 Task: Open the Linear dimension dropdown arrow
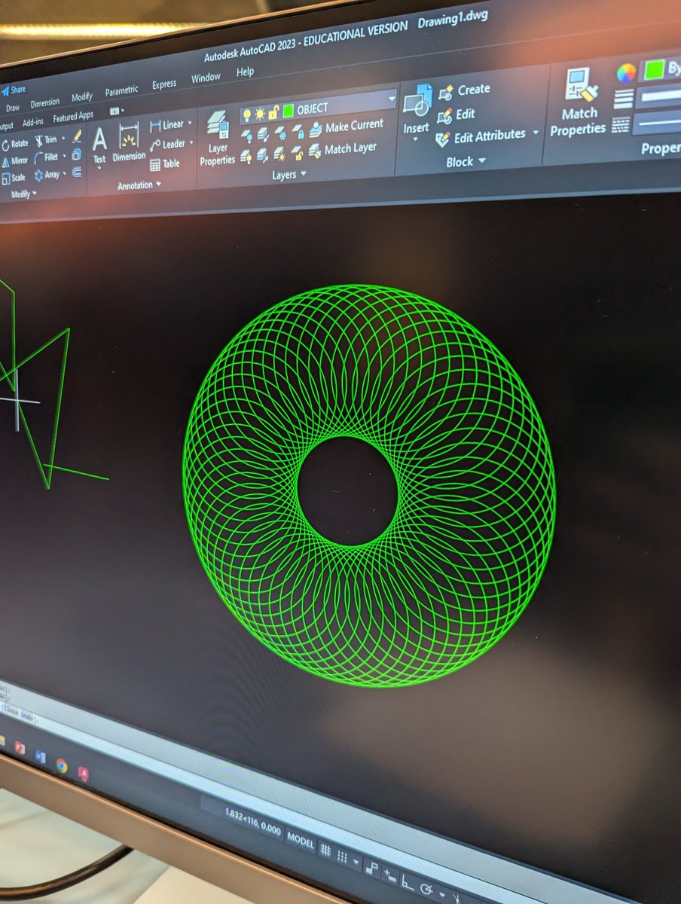[189, 123]
